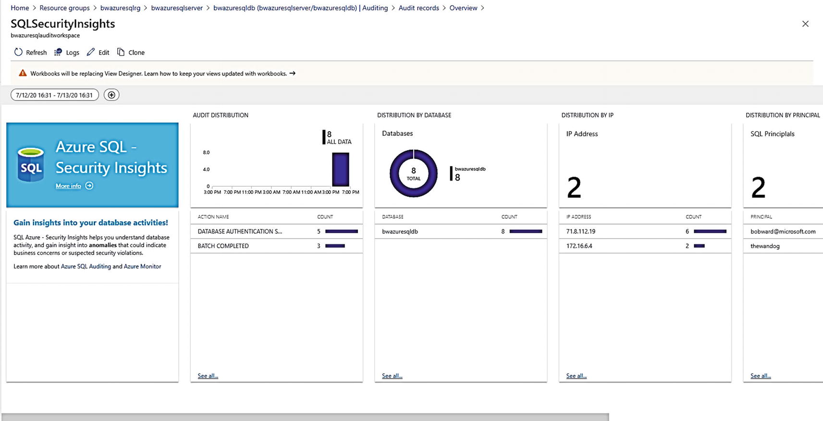Open the time range 7/12/20 16:31 - 7/13/20 16:31
The image size is (823, 421).
pos(55,95)
